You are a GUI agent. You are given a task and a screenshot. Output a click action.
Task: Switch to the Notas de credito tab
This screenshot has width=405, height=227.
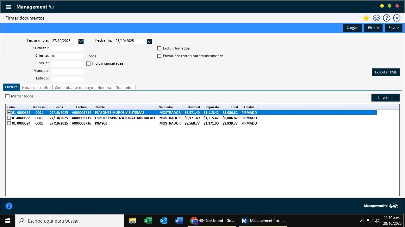(x=36, y=88)
